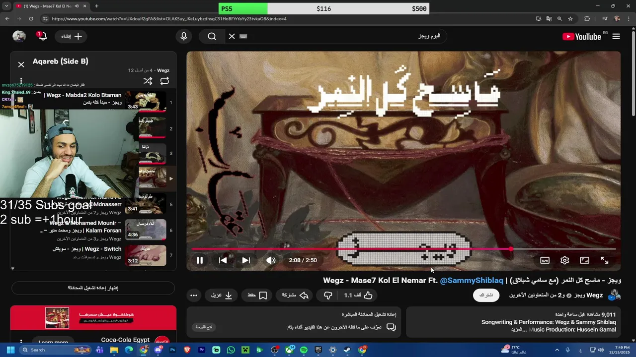This screenshot has height=357, width=636.
Task: Seek using the red video progress bar
Action: pyautogui.click(x=403, y=249)
